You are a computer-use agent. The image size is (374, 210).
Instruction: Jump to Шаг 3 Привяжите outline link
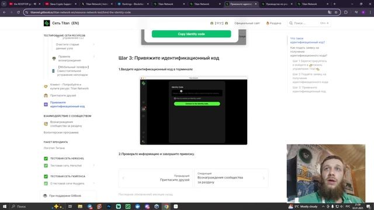tap(309, 89)
